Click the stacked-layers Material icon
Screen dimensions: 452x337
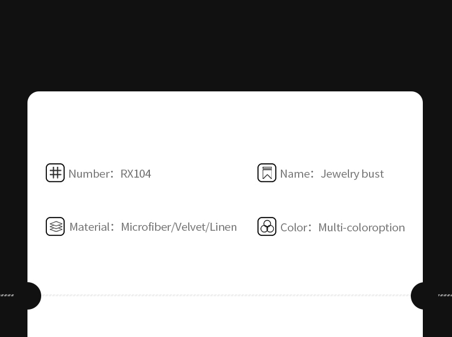coord(55,226)
